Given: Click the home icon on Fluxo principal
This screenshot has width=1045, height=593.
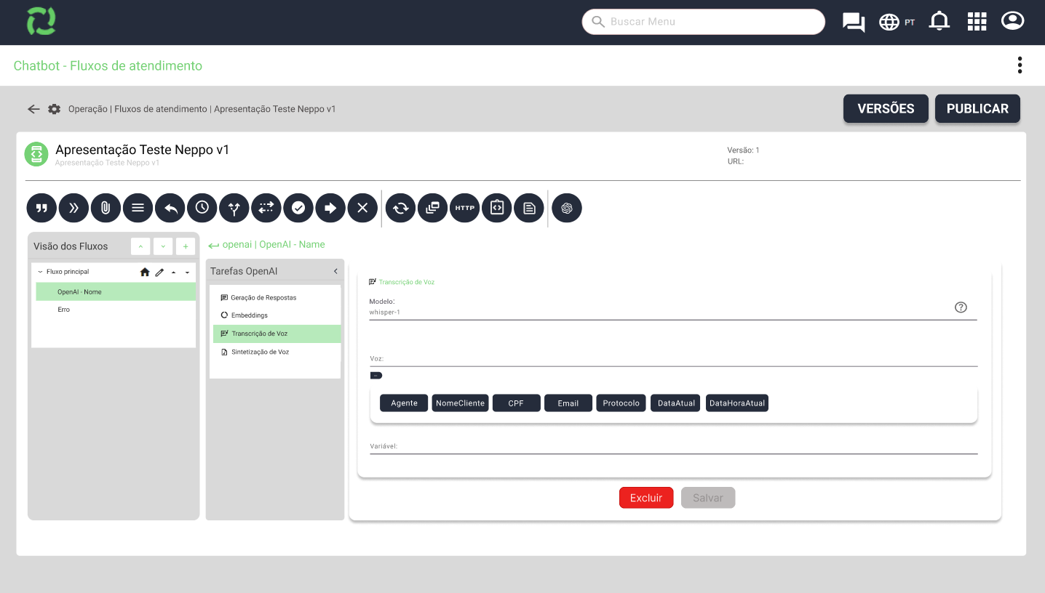Looking at the screenshot, I should (x=145, y=272).
